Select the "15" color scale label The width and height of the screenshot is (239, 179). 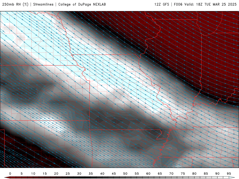45,174
